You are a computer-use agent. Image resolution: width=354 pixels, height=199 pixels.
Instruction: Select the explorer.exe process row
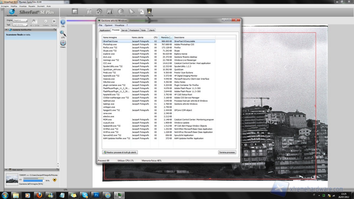158,54
